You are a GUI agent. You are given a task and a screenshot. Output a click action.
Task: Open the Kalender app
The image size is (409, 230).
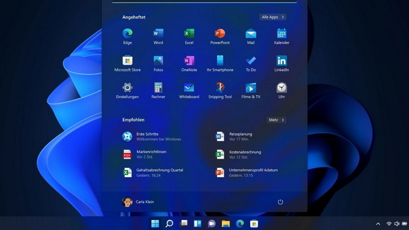[x=281, y=34]
